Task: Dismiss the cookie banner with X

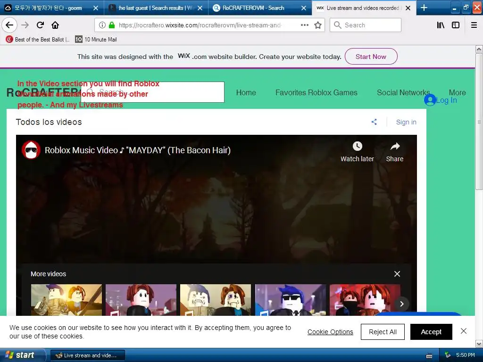Action: [464, 331]
